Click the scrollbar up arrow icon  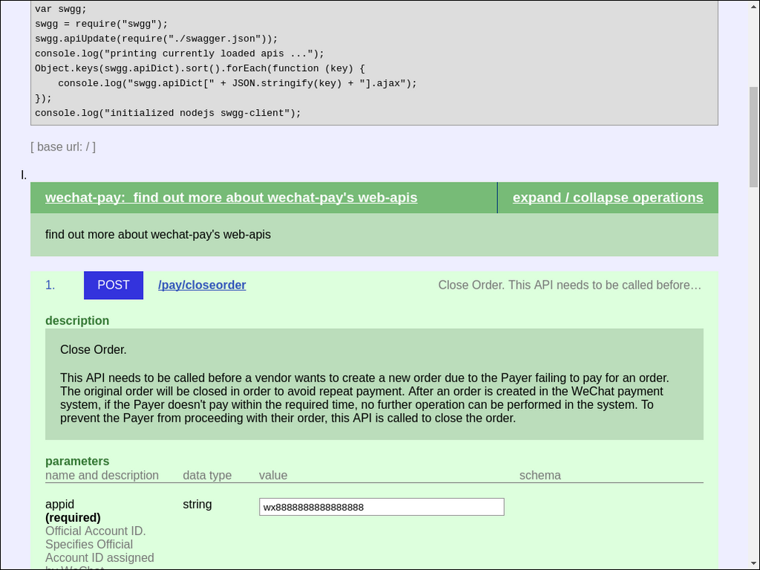pos(753,7)
